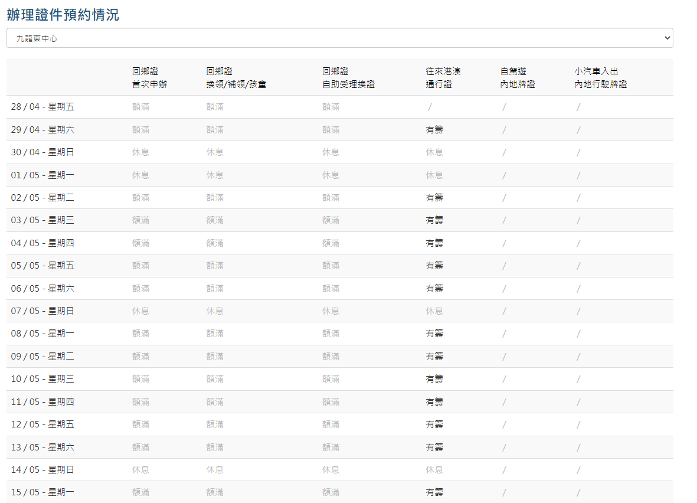Click 自助受理換證 額滿 cell for 28/04

click(330, 107)
